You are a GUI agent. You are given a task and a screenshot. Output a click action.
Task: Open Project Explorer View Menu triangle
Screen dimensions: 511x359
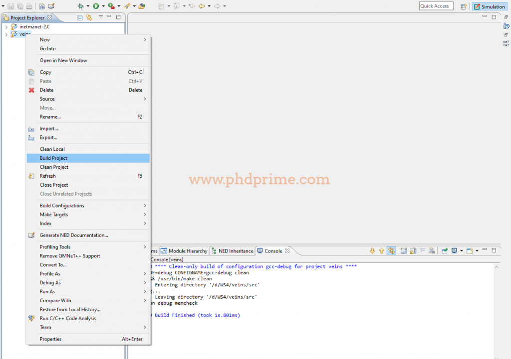100,17
